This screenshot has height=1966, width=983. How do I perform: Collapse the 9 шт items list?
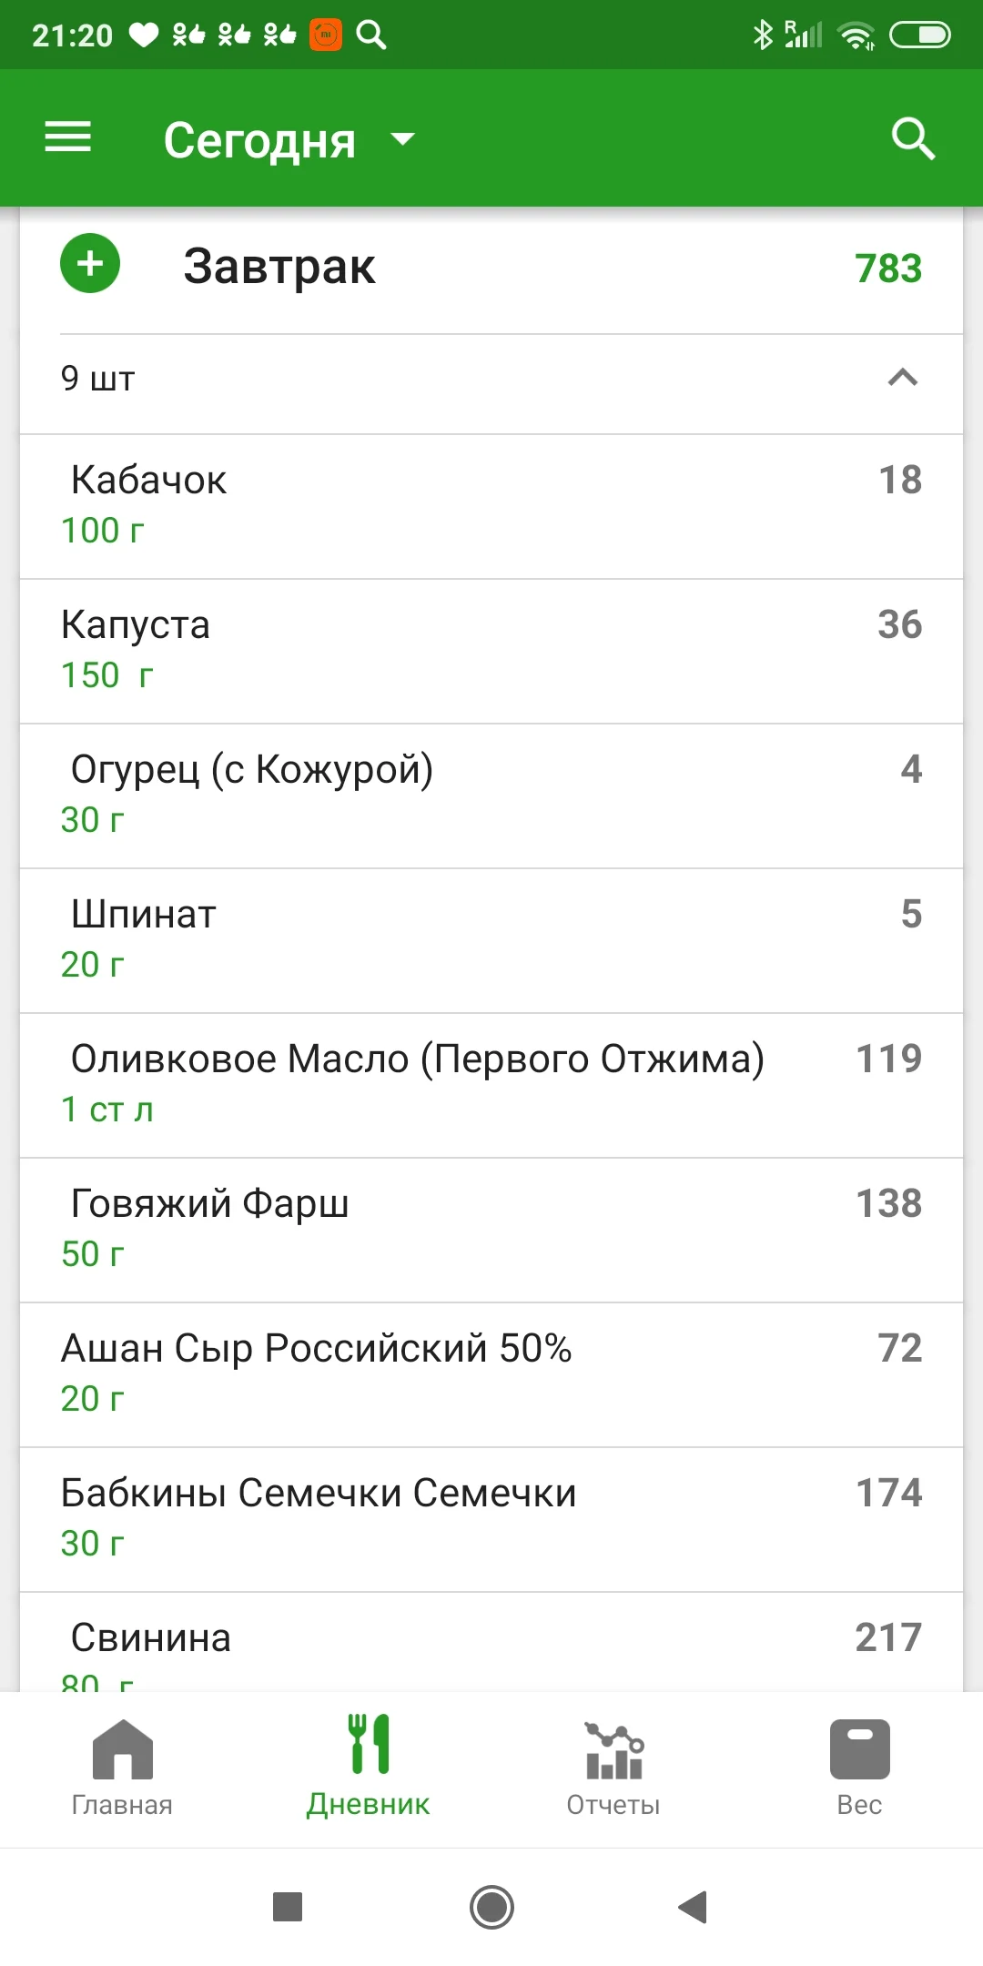click(902, 378)
